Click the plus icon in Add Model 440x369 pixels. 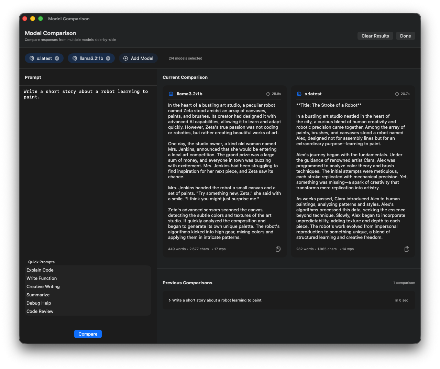click(125, 59)
